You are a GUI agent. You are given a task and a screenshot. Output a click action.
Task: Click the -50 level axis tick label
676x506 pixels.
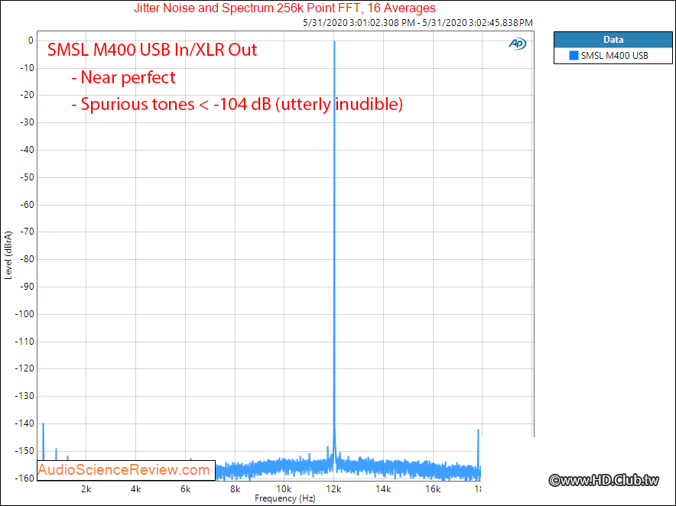point(27,177)
